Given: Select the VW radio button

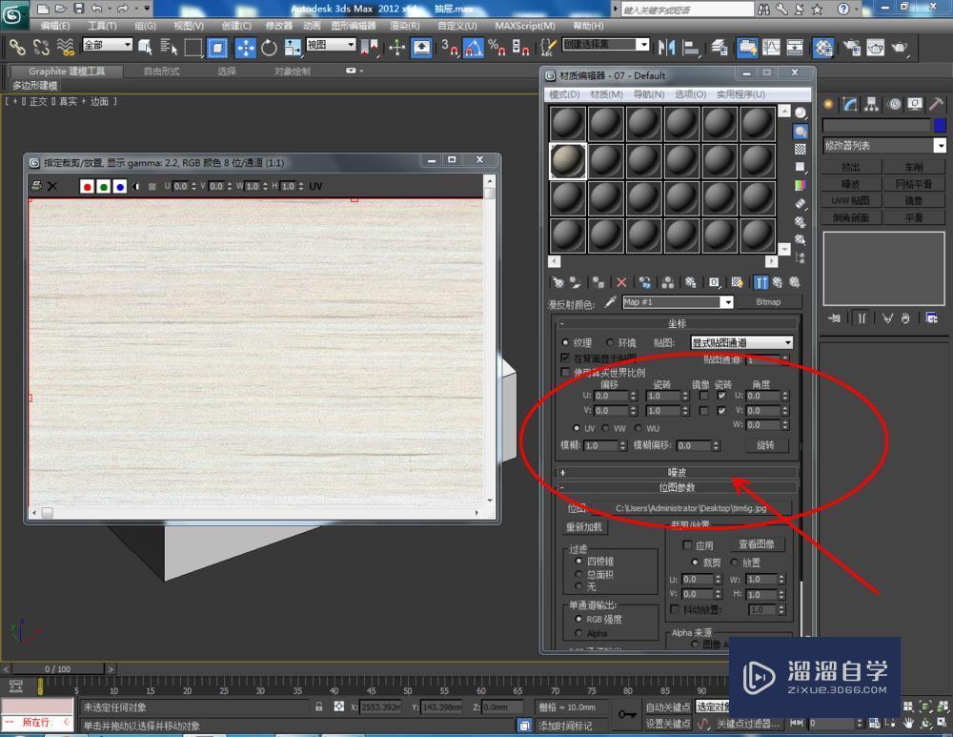Looking at the screenshot, I should pyautogui.click(x=606, y=428).
